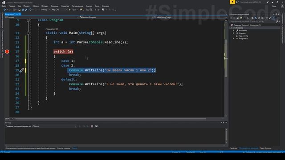Click the Navigate Backward toolbar icon
Image resolution: width=285 pixels, height=160 pixels.
[5, 10]
